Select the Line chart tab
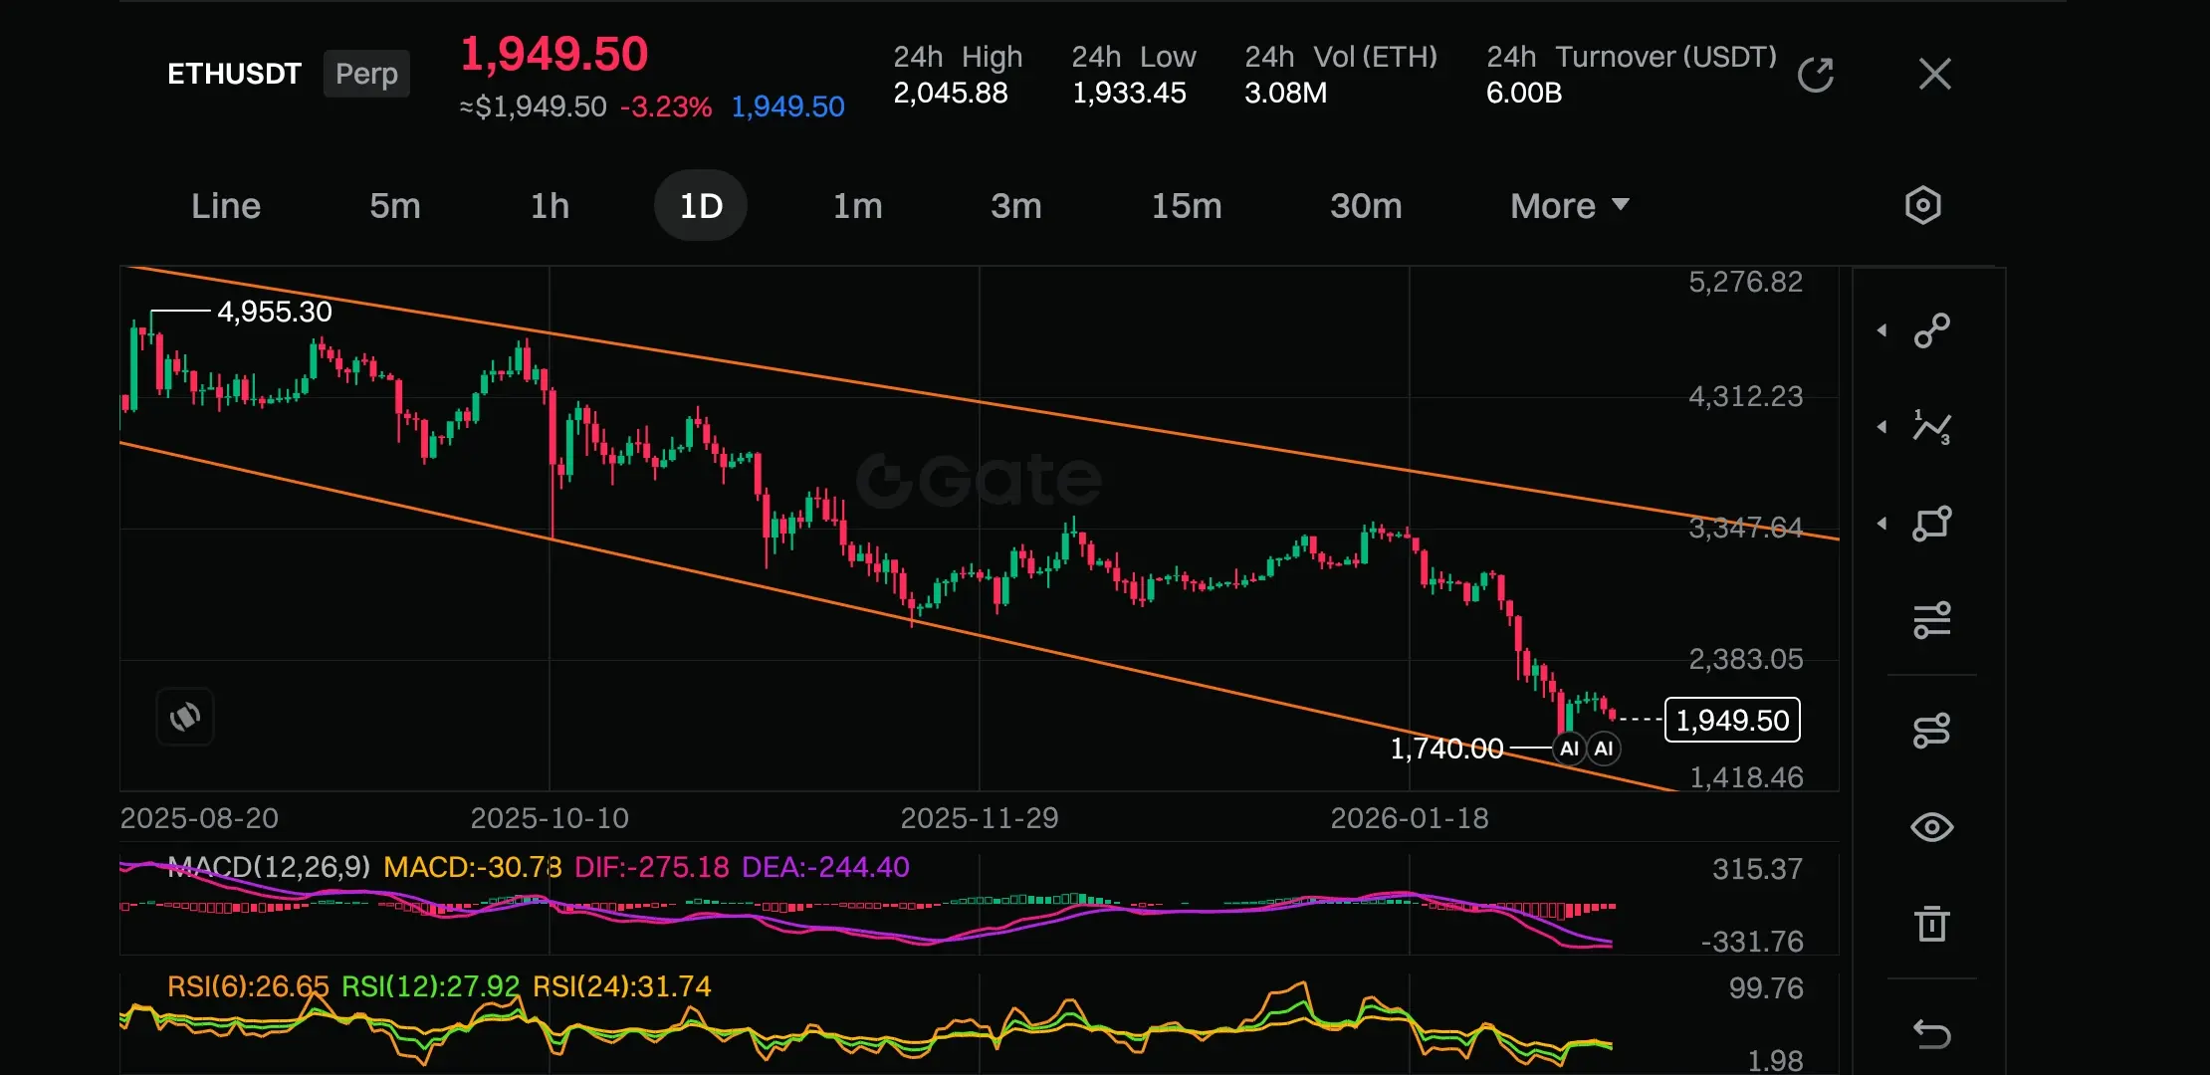Viewport: 2210px width, 1075px height. (226, 206)
